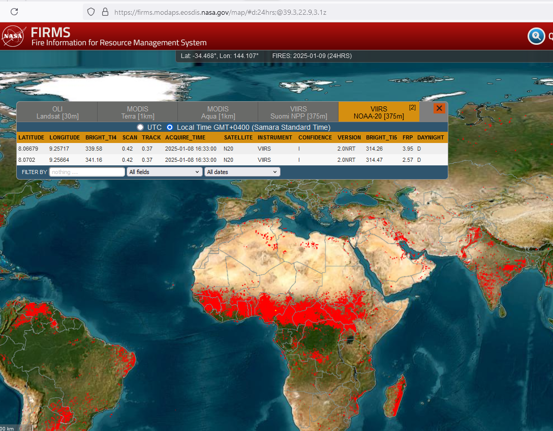Sort by the BRIGHT_TI4 column header
The height and width of the screenshot is (431, 553).
[101, 137]
